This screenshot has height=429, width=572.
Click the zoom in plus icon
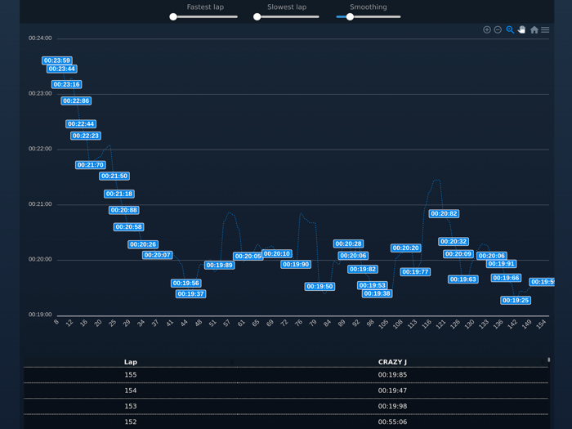coord(487,30)
